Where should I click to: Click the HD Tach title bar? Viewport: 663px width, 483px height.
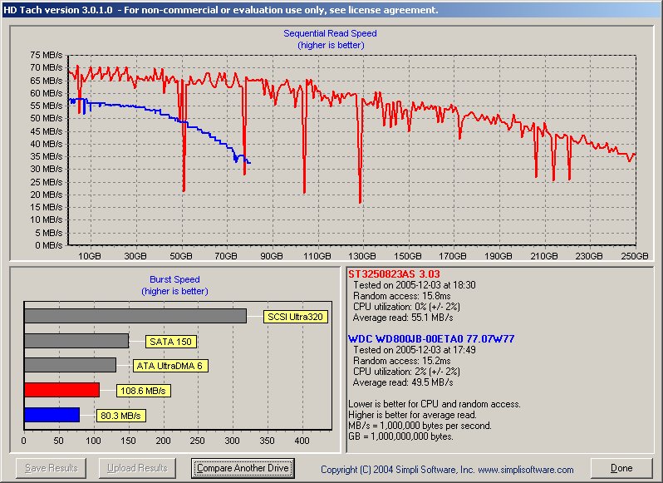click(x=331, y=10)
